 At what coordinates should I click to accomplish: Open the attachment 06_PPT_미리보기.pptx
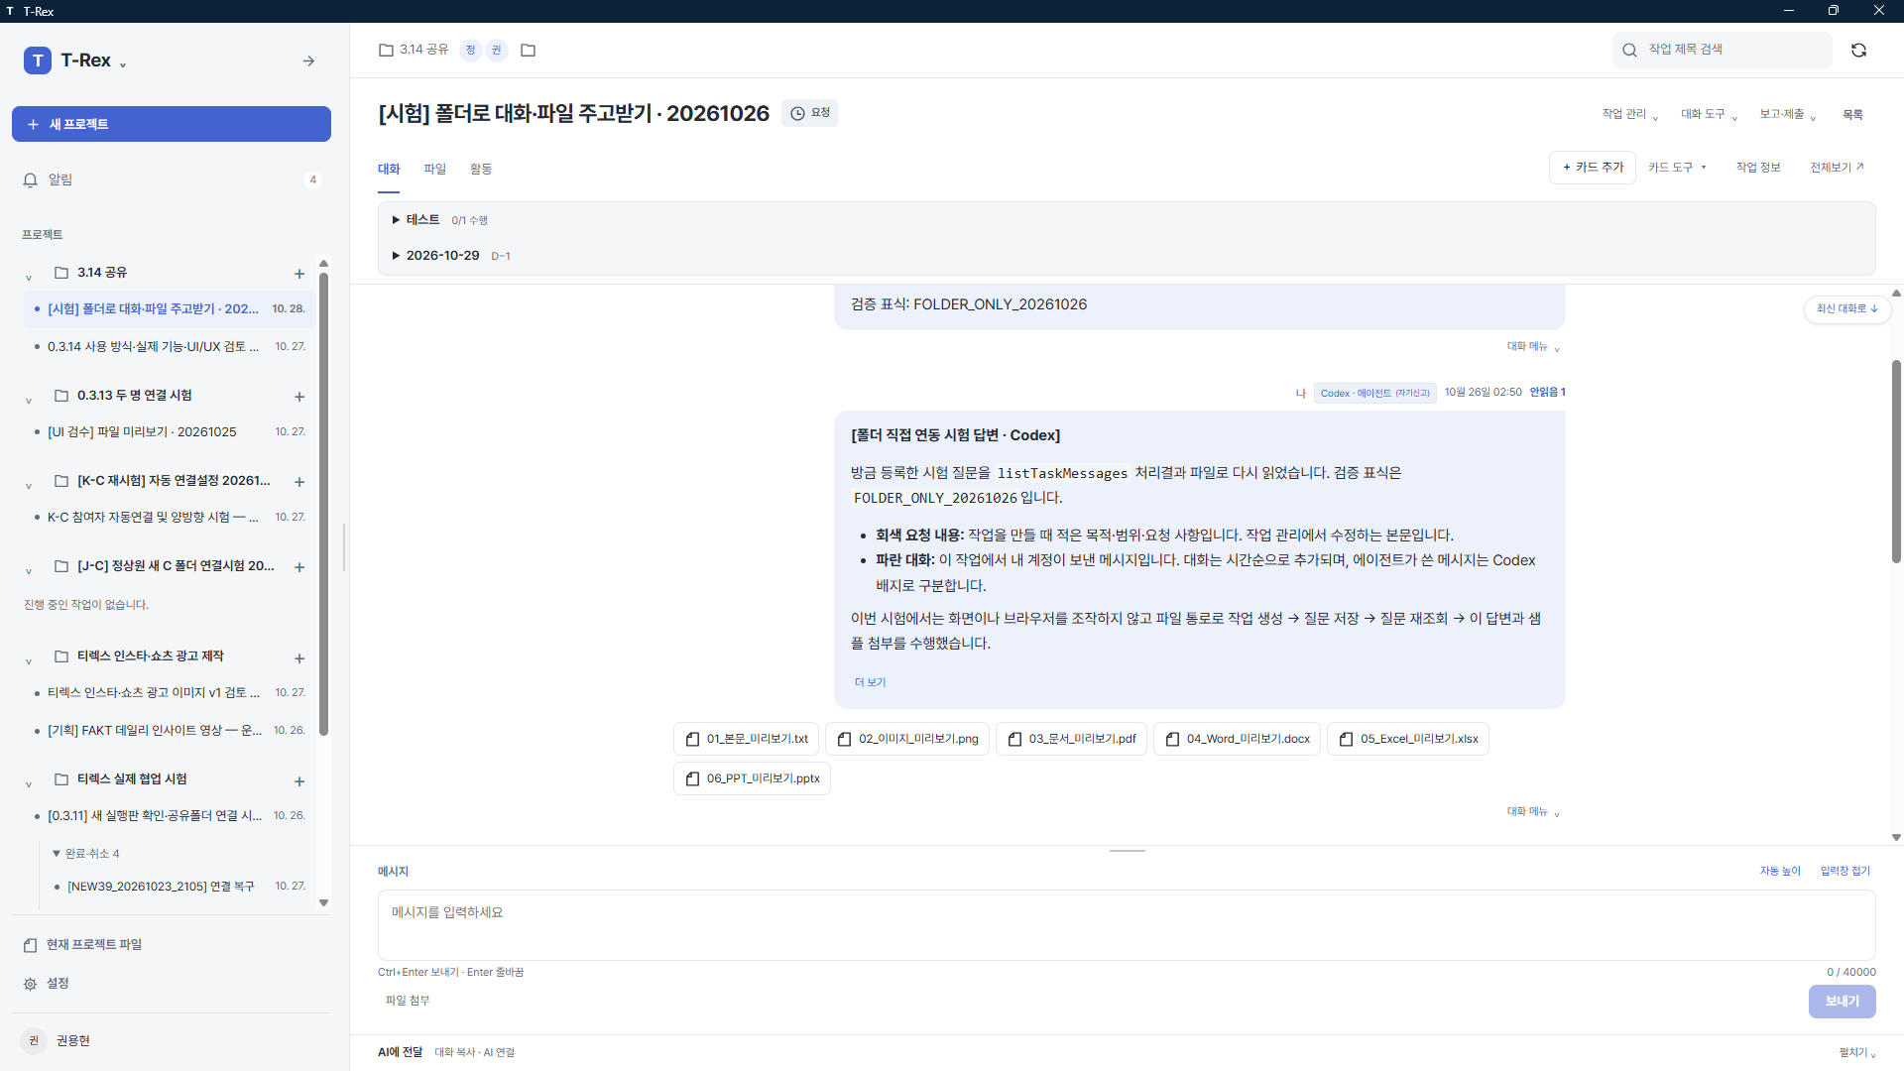[752, 778]
